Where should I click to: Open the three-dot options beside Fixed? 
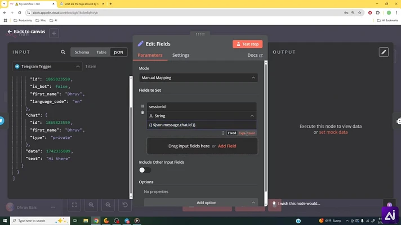pyautogui.click(x=223, y=133)
